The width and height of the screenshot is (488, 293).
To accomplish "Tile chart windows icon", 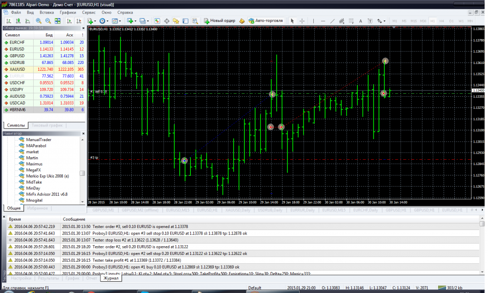I will coord(58,21).
